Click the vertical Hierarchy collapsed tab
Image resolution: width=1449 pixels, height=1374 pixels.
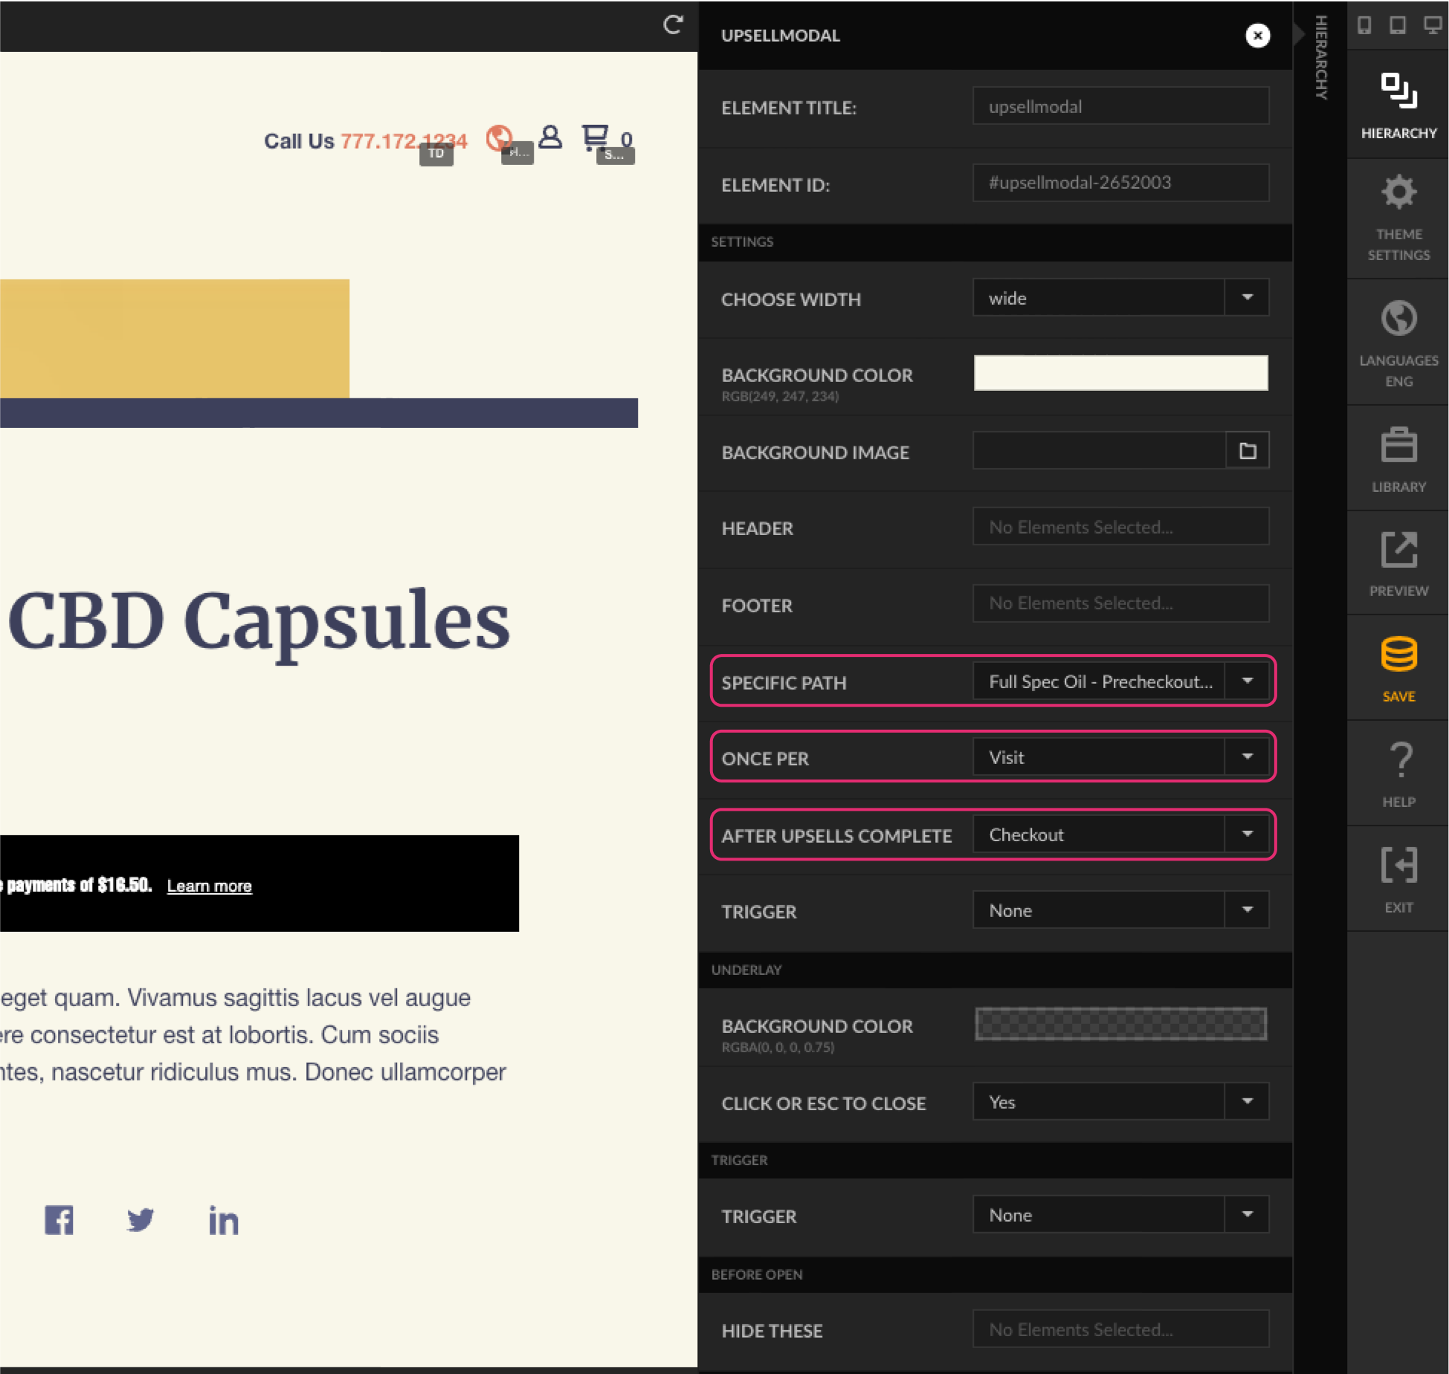coord(1320,56)
